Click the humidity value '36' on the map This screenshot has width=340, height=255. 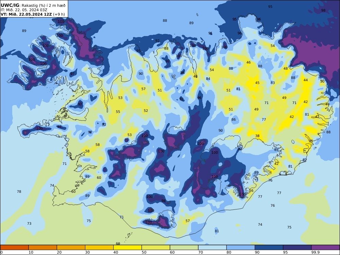pos(311,141)
